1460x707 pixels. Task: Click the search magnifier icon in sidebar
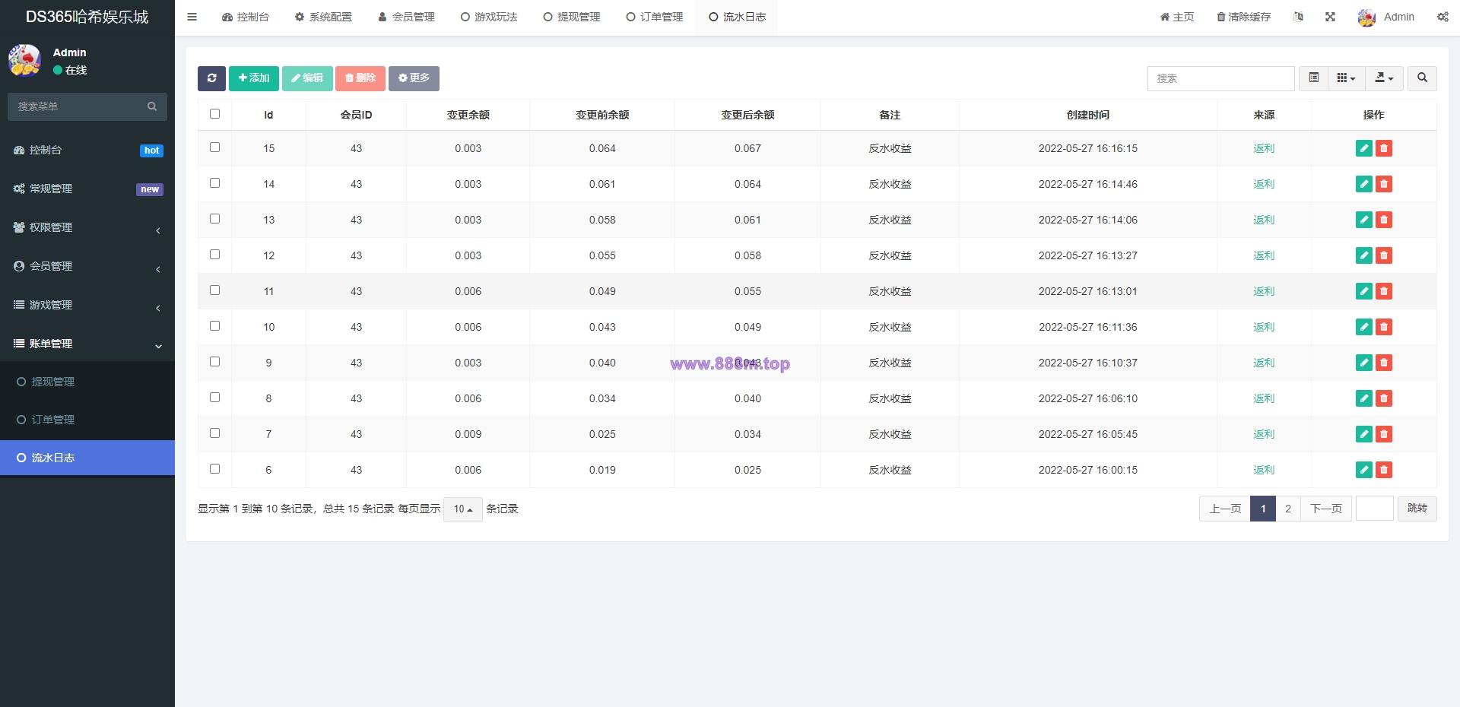pos(152,106)
